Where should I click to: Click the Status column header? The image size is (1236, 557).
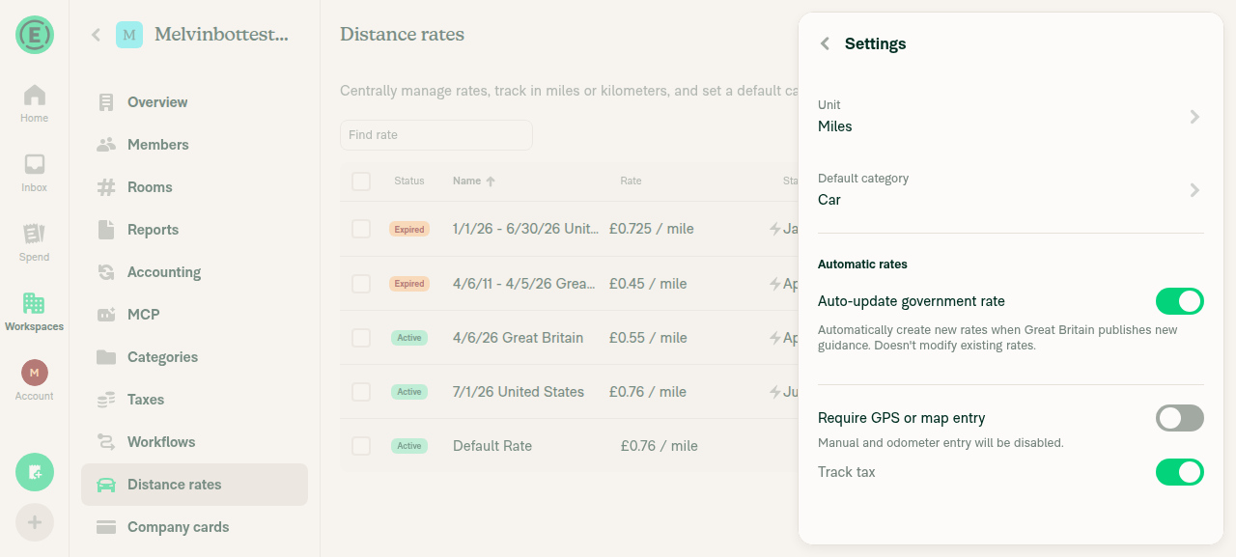409,181
